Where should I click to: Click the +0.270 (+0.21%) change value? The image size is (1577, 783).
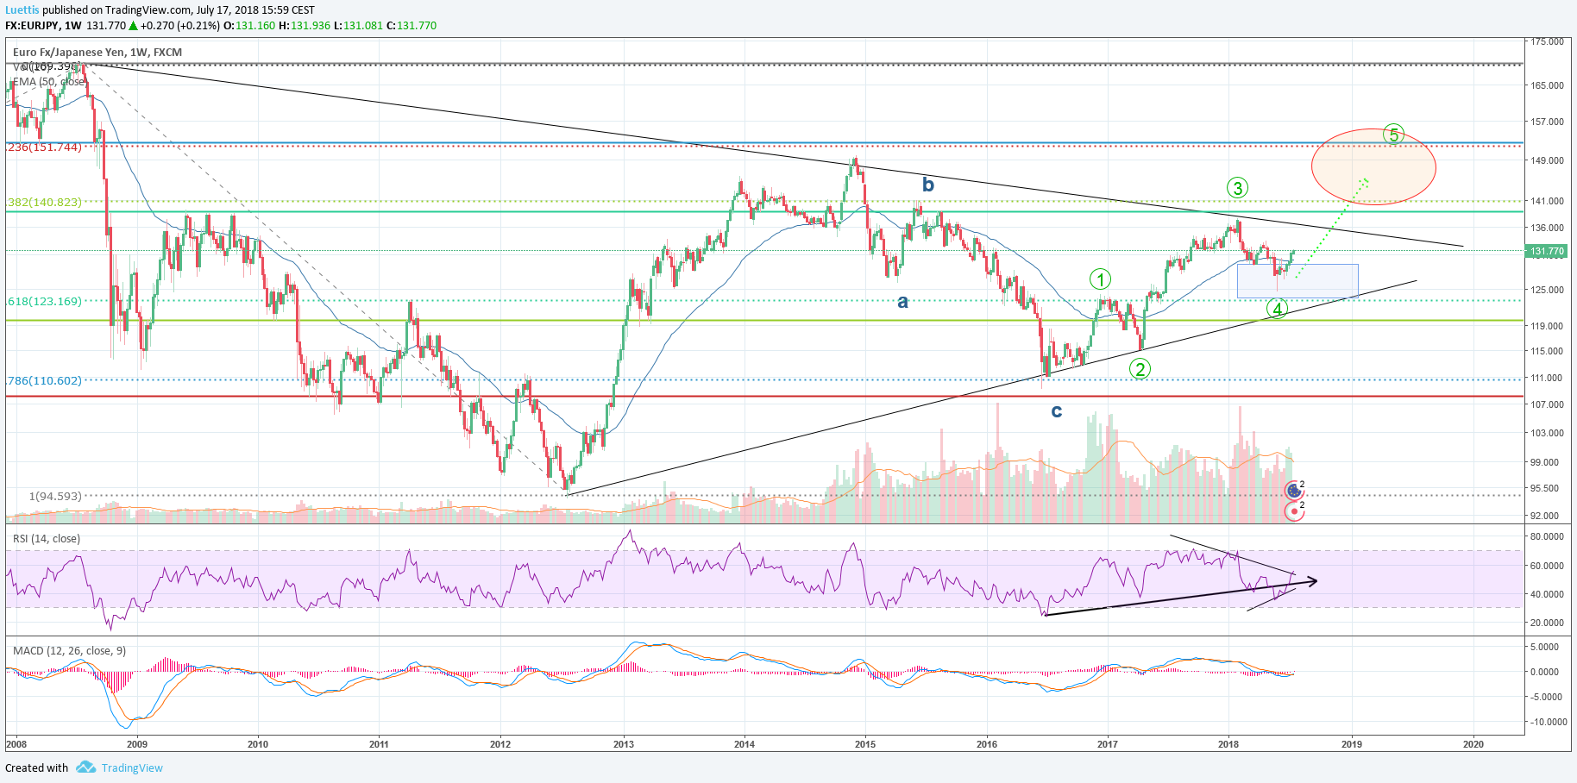tap(180, 26)
